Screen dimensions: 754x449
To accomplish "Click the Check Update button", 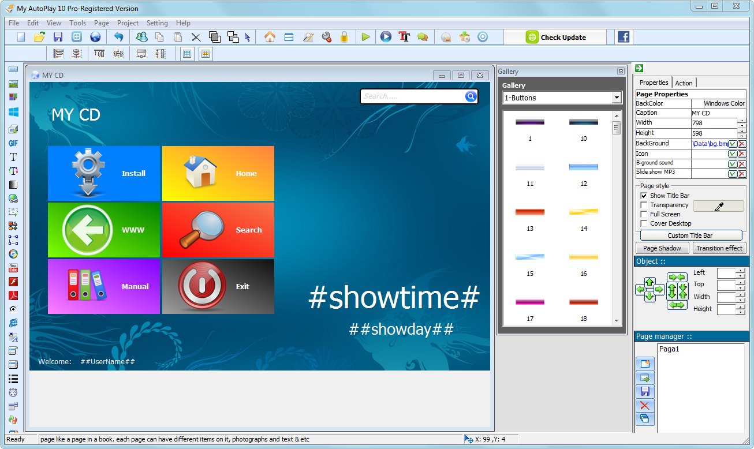I will pyautogui.click(x=555, y=38).
